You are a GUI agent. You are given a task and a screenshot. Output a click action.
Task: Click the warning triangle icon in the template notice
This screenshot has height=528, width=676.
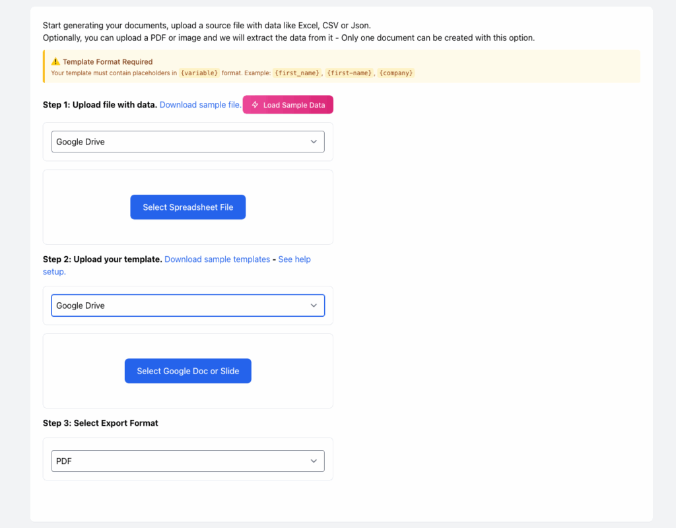point(55,62)
